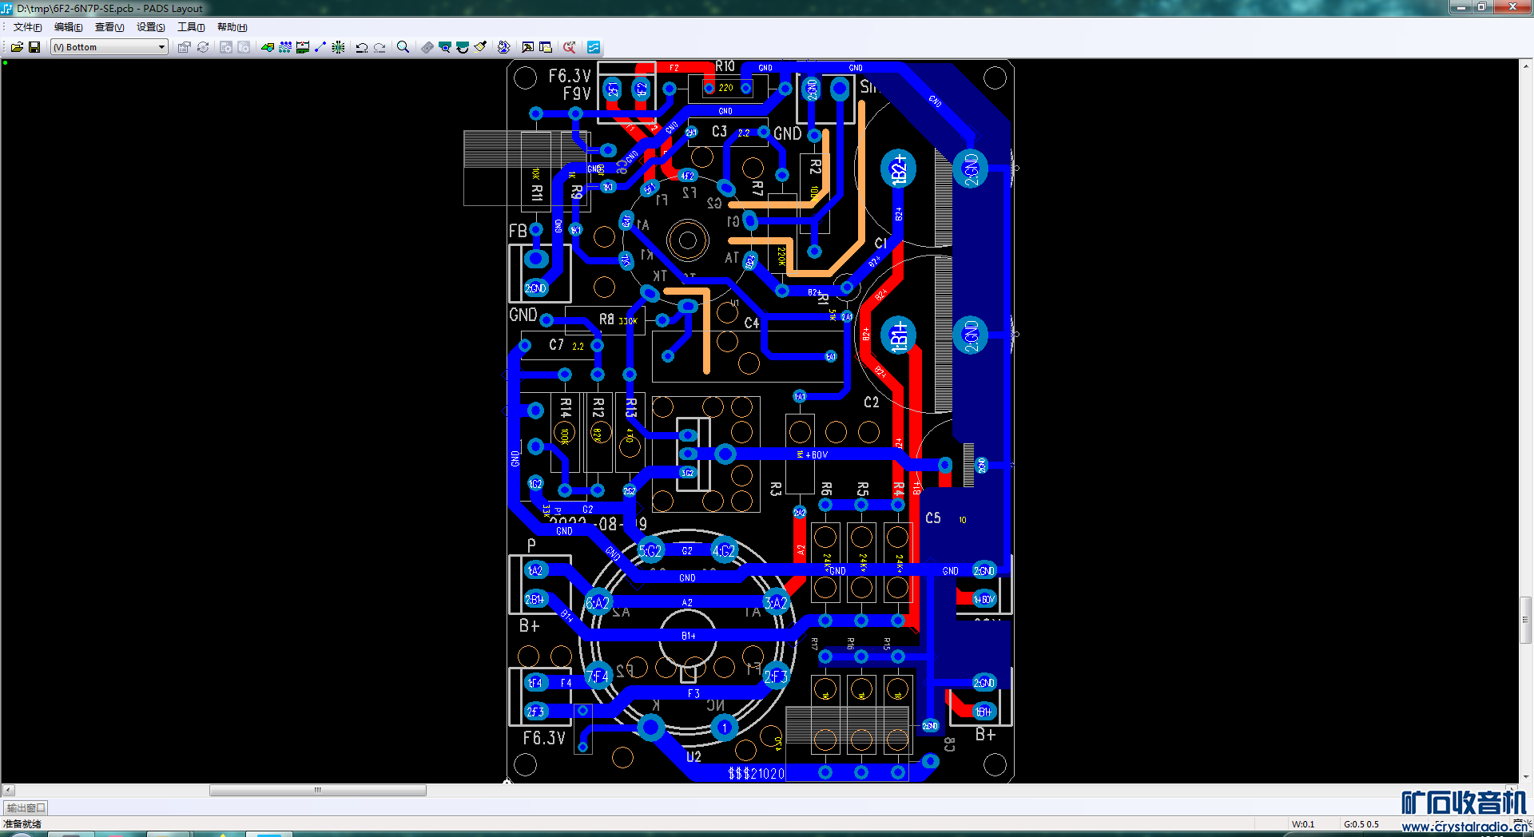Switch to the 输出窗口 tab

click(x=26, y=807)
